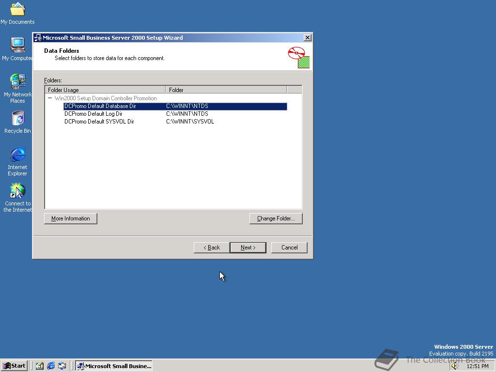
Task: Cancel the Setup Wizard
Action: pos(290,248)
